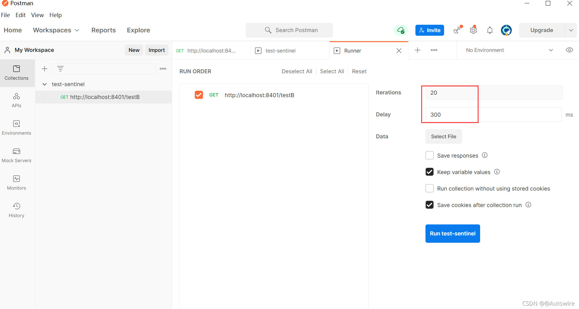Open the File menu

5,15
